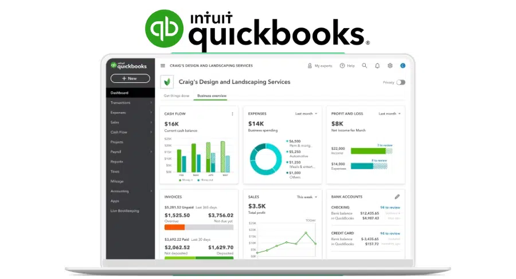Screen dimensions: 516x279
Task: Click the $14K business spending value
Action: tap(256, 123)
